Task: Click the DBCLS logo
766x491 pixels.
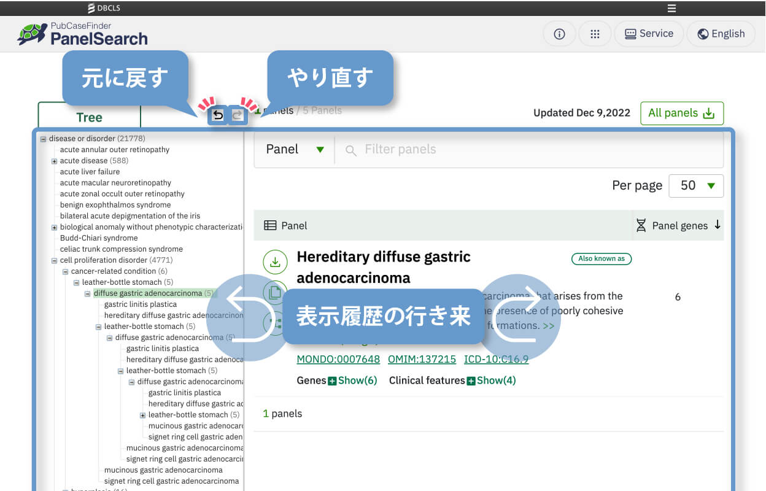Action: tap(103, 8)
